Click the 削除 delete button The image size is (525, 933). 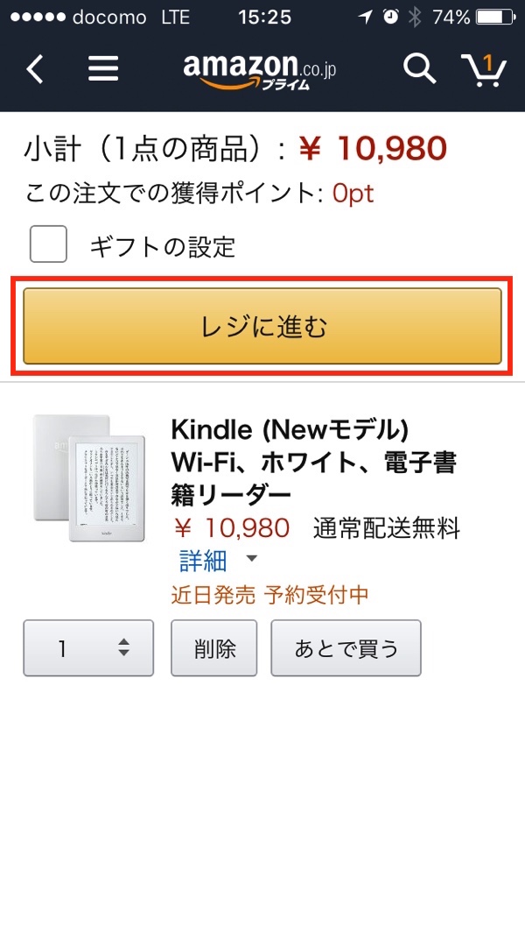(214, 648)
